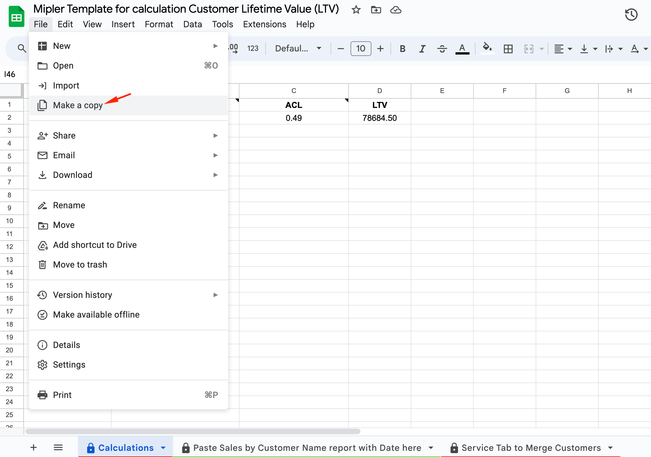The height and width of the screenshot is (457, 651).
Task: Choose Make a copy from File menu
Action: 78,105
